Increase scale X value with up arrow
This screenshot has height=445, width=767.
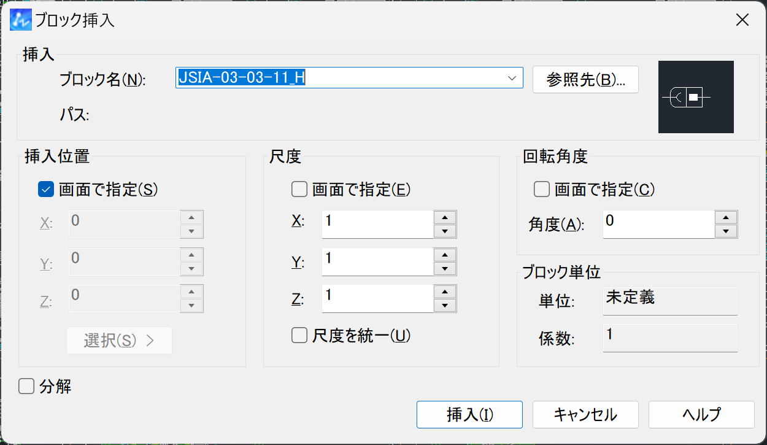(x=445, y=217)
